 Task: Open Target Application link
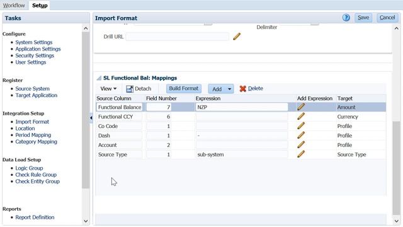coord(37,95)
